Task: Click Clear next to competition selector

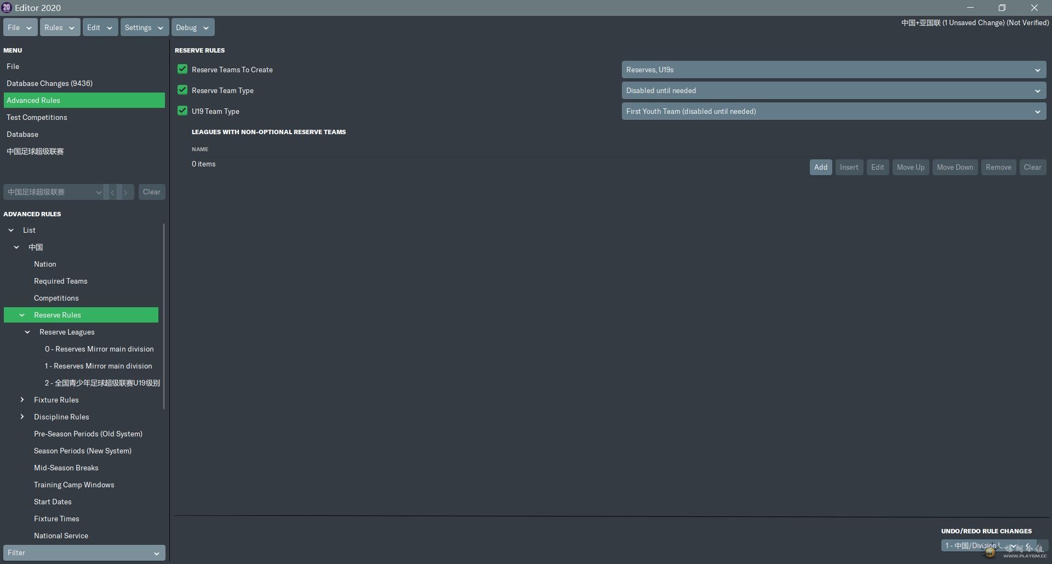Action: 151,192
